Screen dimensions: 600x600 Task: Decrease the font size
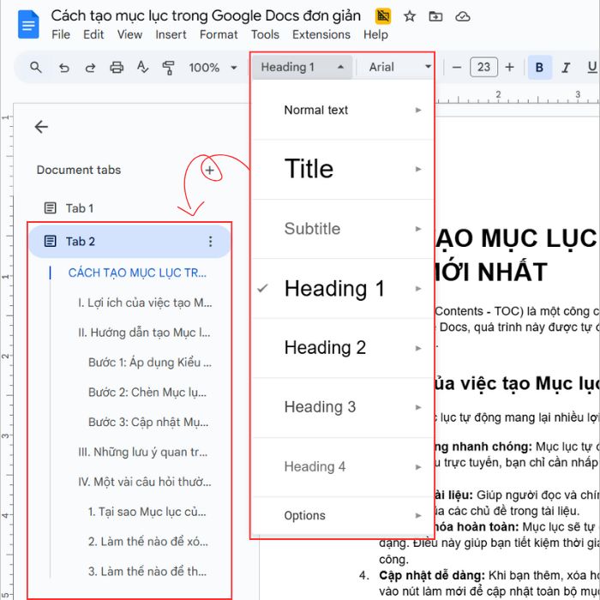pos(457,68)
